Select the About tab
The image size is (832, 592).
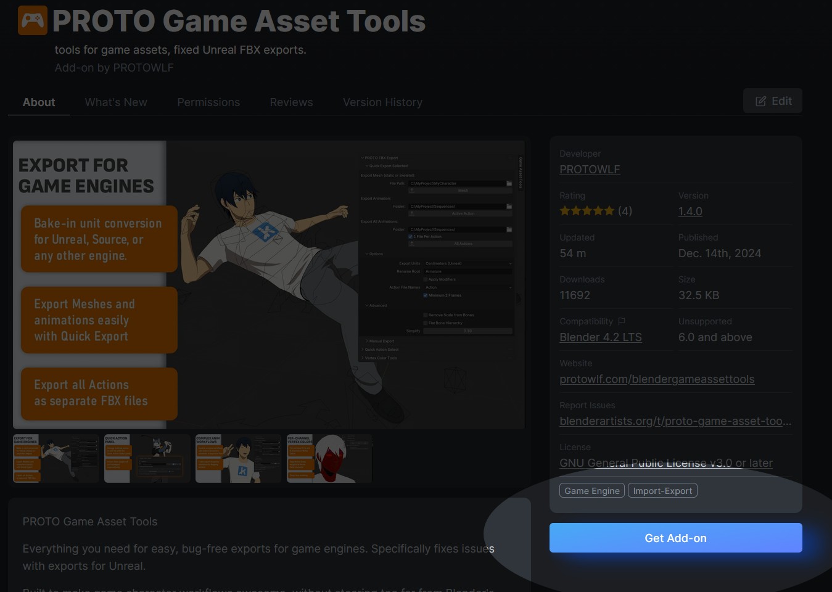[x=39, y=102]
